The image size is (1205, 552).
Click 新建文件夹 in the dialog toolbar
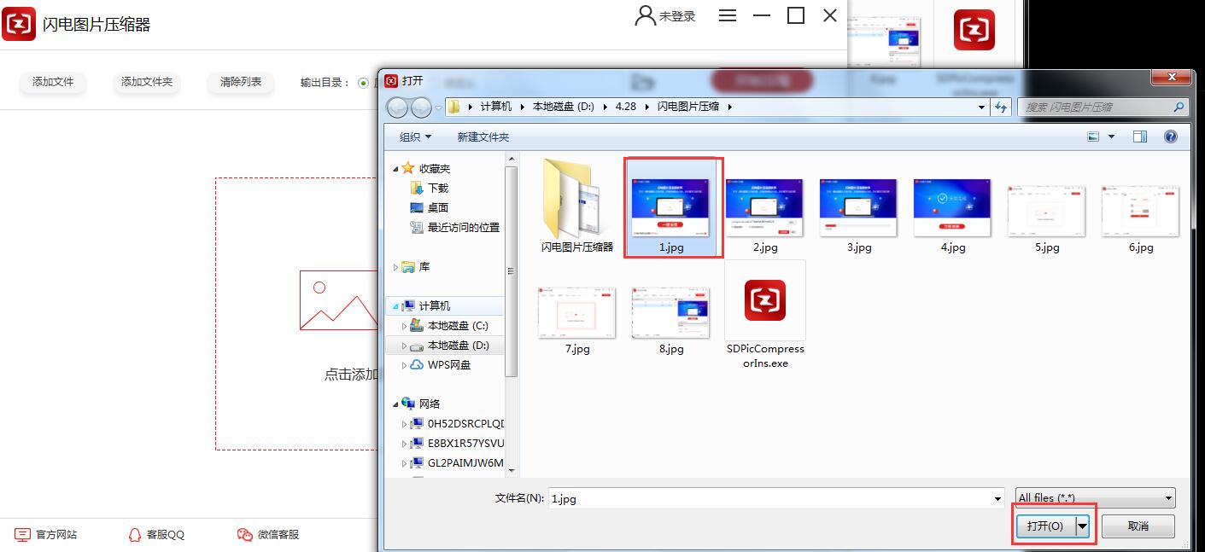coord(483,137)
